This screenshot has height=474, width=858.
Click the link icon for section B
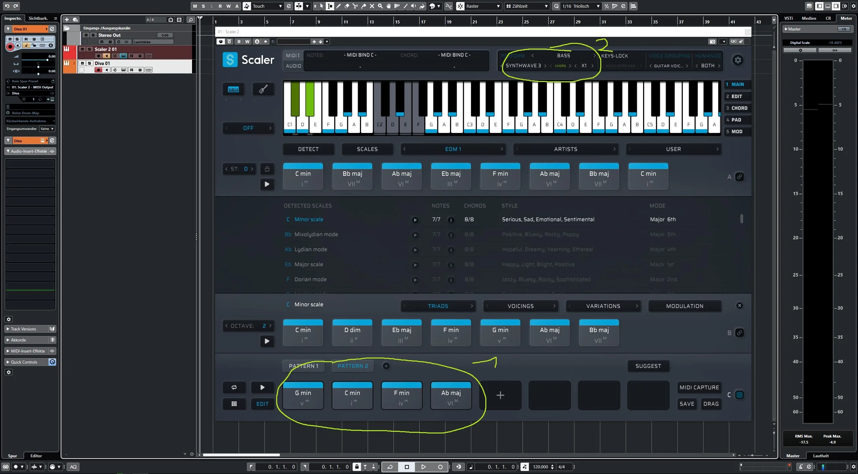point(739,333)
